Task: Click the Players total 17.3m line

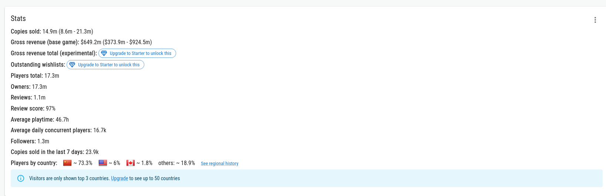Action: (35, 76)
